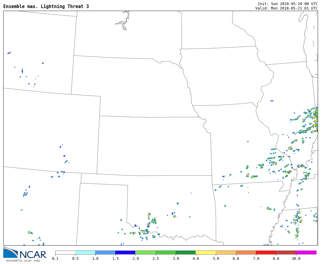Pick the yellow color bar segment

[x=205, y=252]
